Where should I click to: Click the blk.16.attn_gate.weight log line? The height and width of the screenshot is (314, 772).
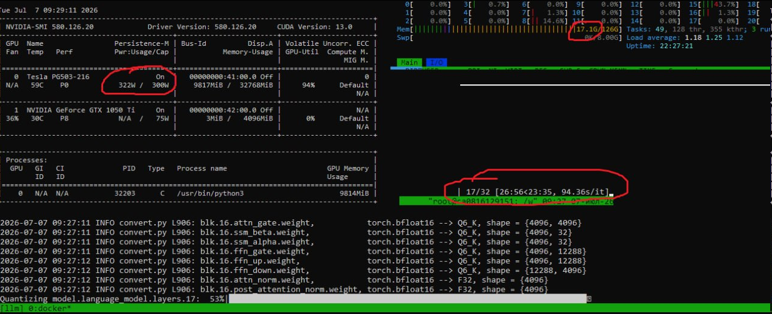point(291,223)
